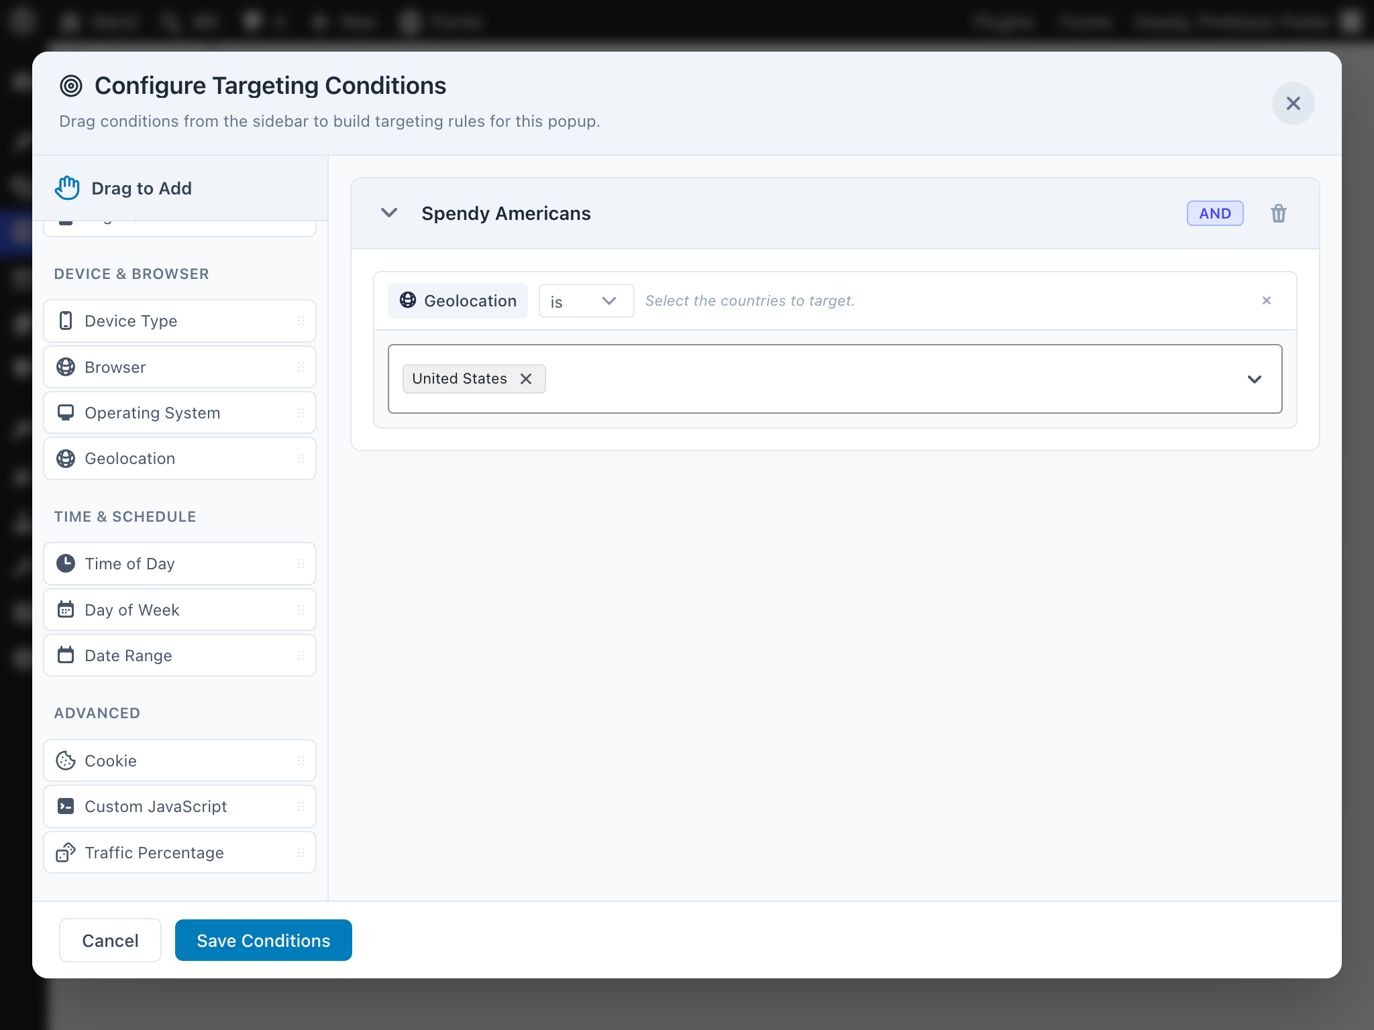Click the trash icon for Spendy Americans group
The height and width of the screenshot is (1030, 1374).
pyautogui.click(x=1278, y=213)
